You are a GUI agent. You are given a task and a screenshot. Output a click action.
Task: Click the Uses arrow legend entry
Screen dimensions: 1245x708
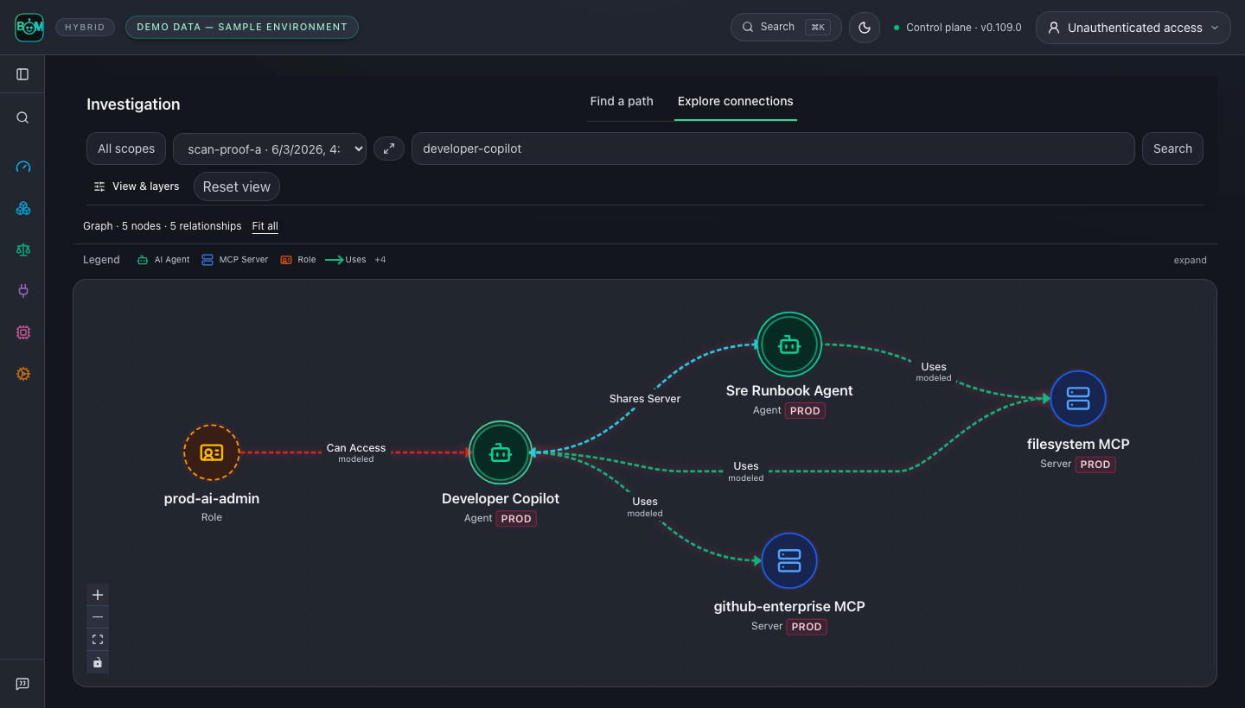[346, 260]
